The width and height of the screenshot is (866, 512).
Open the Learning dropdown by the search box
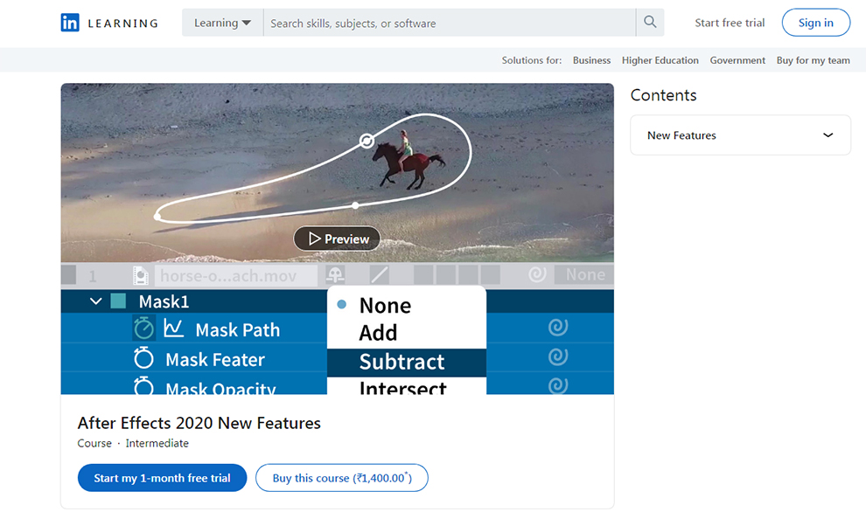coord(222,23)
